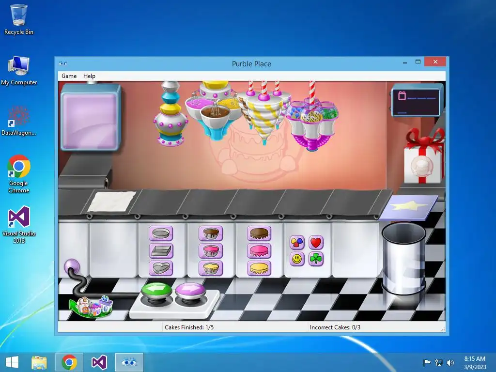Click the star-marked shipping platform

409,207
